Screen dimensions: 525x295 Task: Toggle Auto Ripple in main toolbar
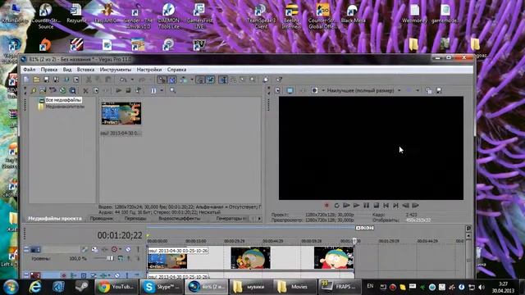coord(184,79)
